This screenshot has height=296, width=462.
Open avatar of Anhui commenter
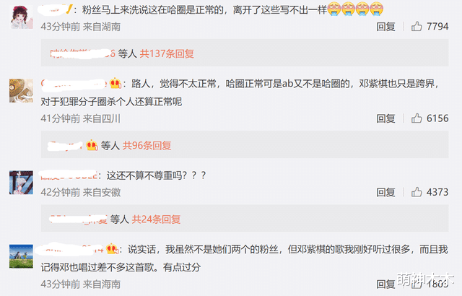[21, 183]
